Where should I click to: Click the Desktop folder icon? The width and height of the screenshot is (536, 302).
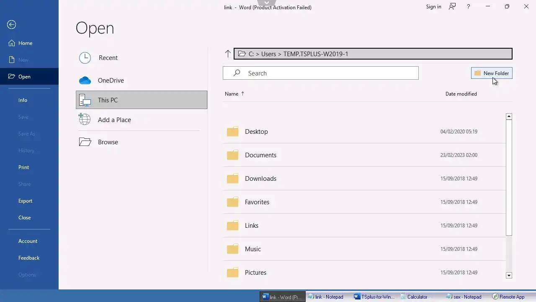232,132
